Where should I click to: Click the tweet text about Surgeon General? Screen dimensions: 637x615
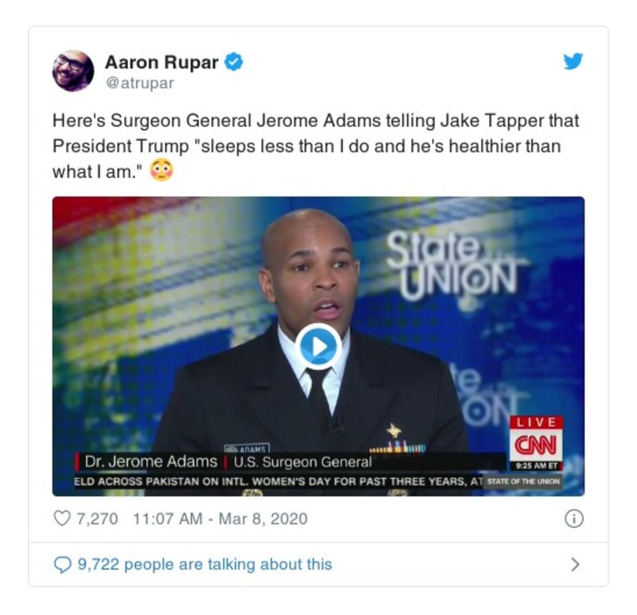[315, 146]
